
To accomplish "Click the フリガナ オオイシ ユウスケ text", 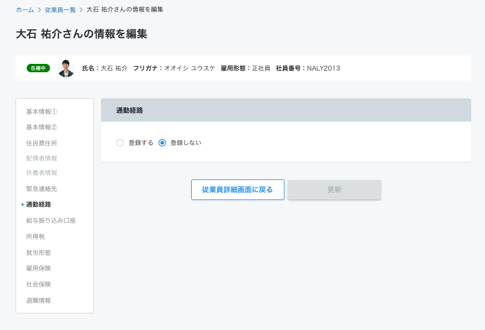I will 174,68.
